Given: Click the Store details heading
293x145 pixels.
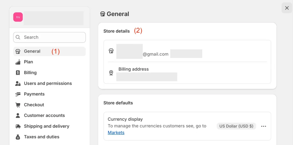Looking at the screenshot, I should (x=117, y=31).
